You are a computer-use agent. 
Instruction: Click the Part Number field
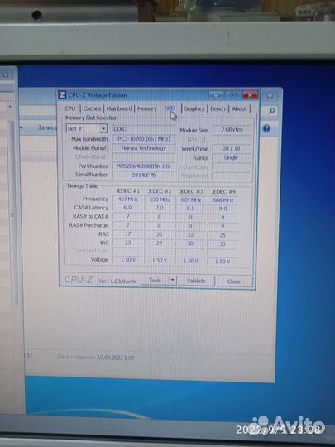tap(144, 166)
